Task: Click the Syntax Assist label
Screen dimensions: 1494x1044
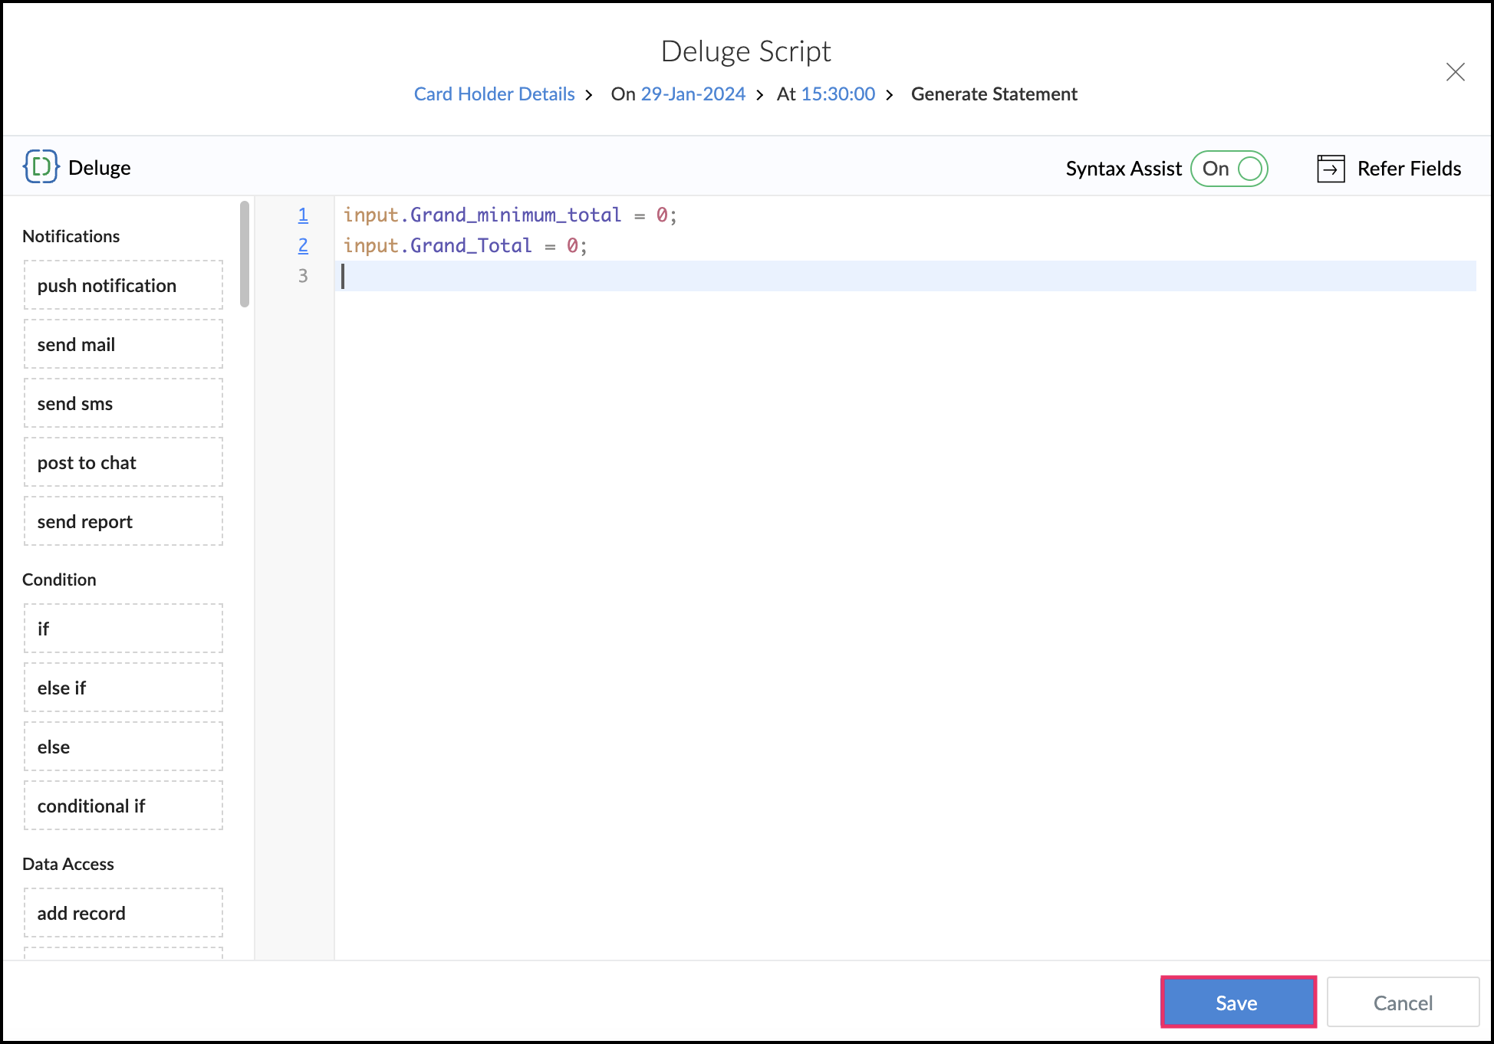Action: [x=1124, y=169]
